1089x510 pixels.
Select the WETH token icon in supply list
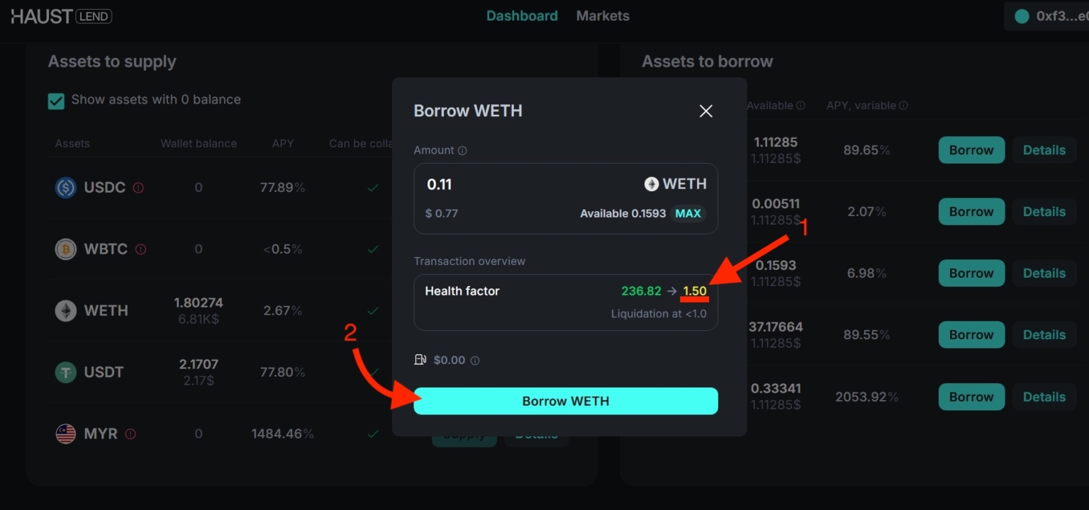pyautogui.click(x=65, y=310)
